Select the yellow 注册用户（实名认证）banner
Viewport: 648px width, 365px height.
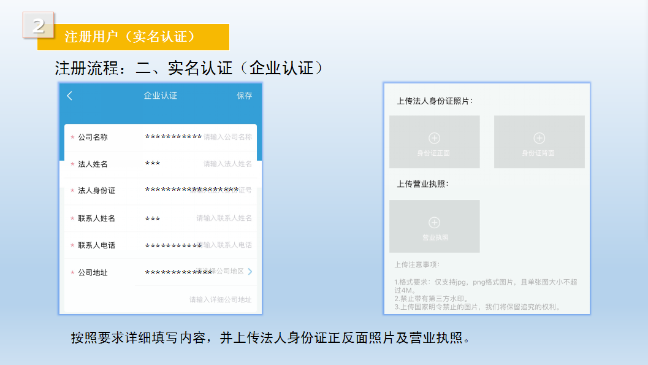[133, 37]
